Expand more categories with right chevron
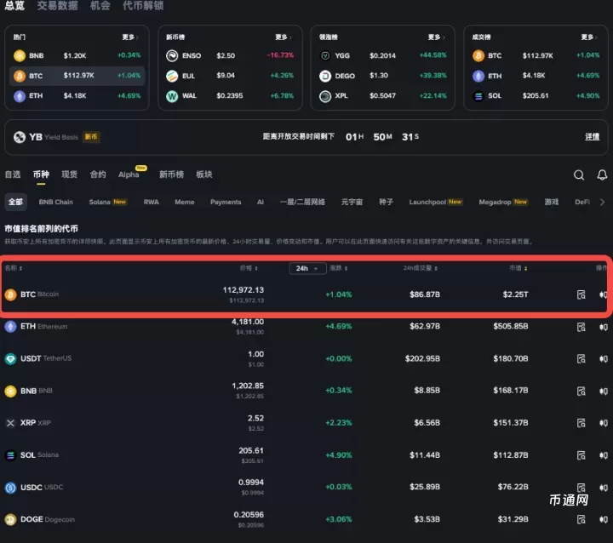The image size is (613, 543). click(602, 202)
